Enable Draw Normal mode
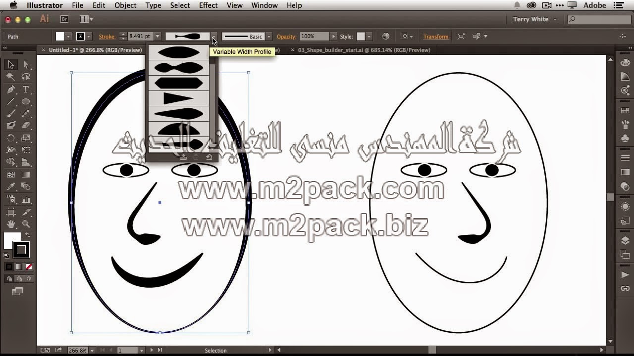Screen dimensions: 634x356 [9, 279]
